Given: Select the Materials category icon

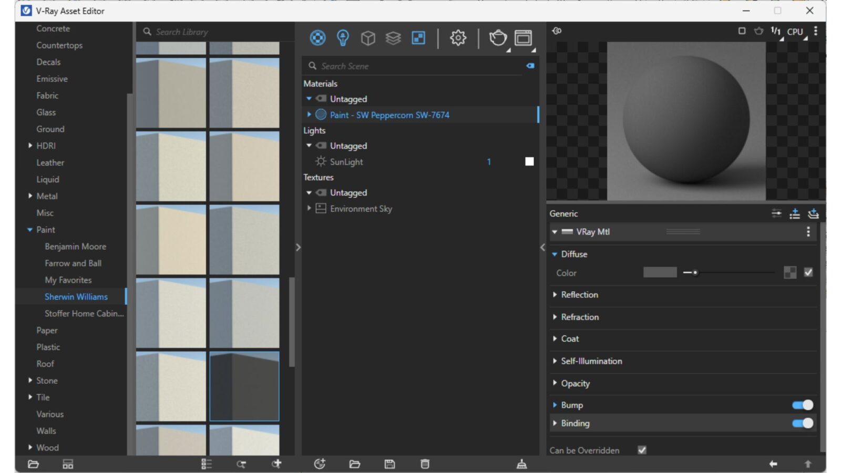Looking at the screenshot, I should click(x=318, y=38).
